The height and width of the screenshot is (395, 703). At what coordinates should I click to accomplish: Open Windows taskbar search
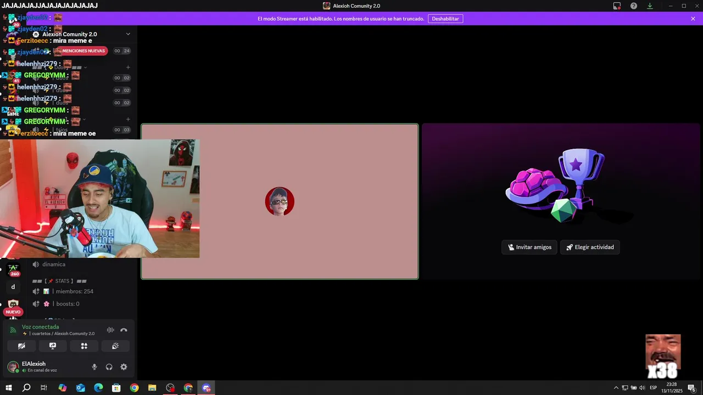tap(26, 388)
